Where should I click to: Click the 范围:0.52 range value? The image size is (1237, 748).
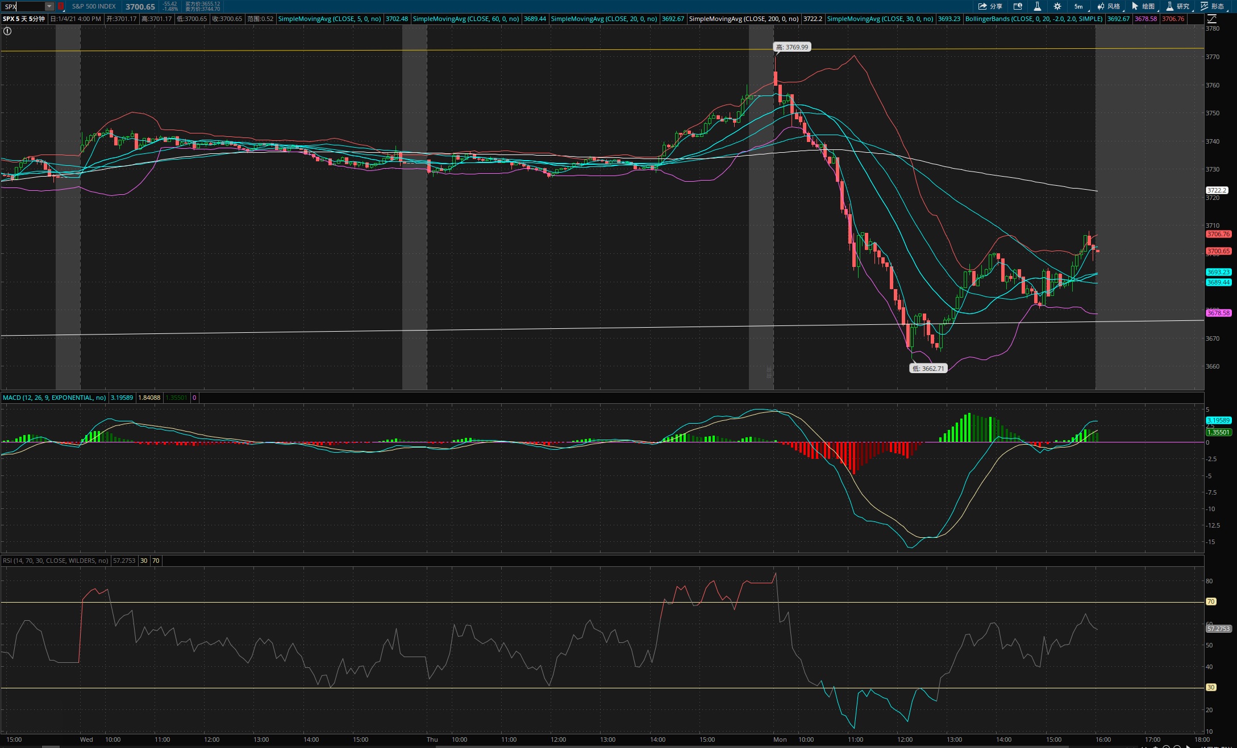pyautogui.click(x=260, y=19)
